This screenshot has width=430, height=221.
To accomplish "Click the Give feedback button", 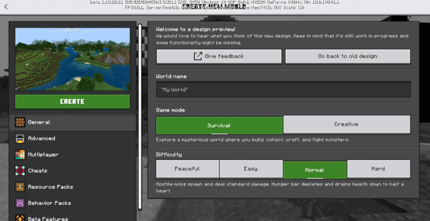I will tap(219, 56).
